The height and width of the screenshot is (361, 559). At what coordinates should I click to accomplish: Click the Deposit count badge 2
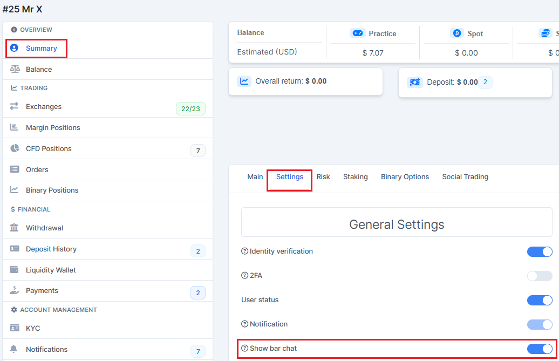click(485, 82)
